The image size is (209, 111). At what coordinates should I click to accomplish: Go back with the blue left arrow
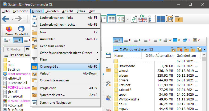[6, 19]
